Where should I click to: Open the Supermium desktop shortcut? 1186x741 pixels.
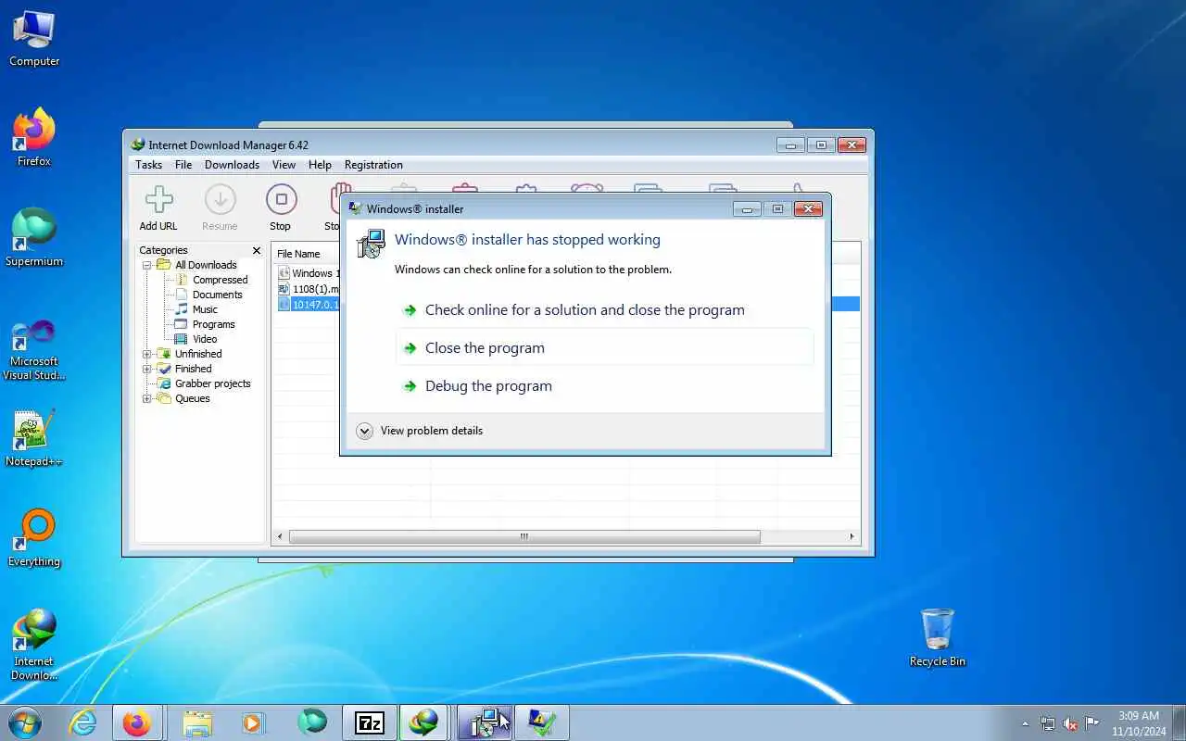(34, 237)
